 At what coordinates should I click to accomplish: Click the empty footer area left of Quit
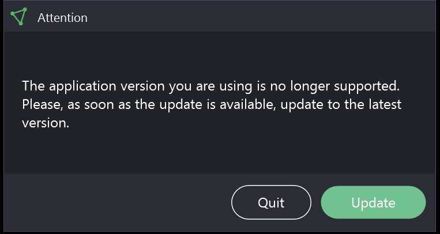tap(118, 202)
